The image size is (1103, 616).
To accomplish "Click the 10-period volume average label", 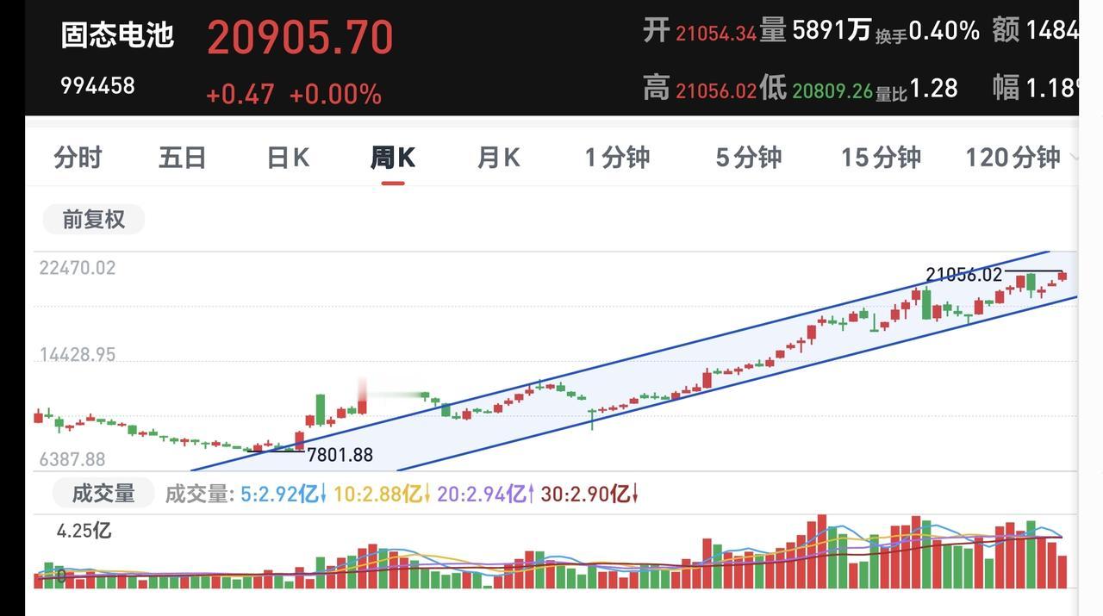I will tap(382, 494).
